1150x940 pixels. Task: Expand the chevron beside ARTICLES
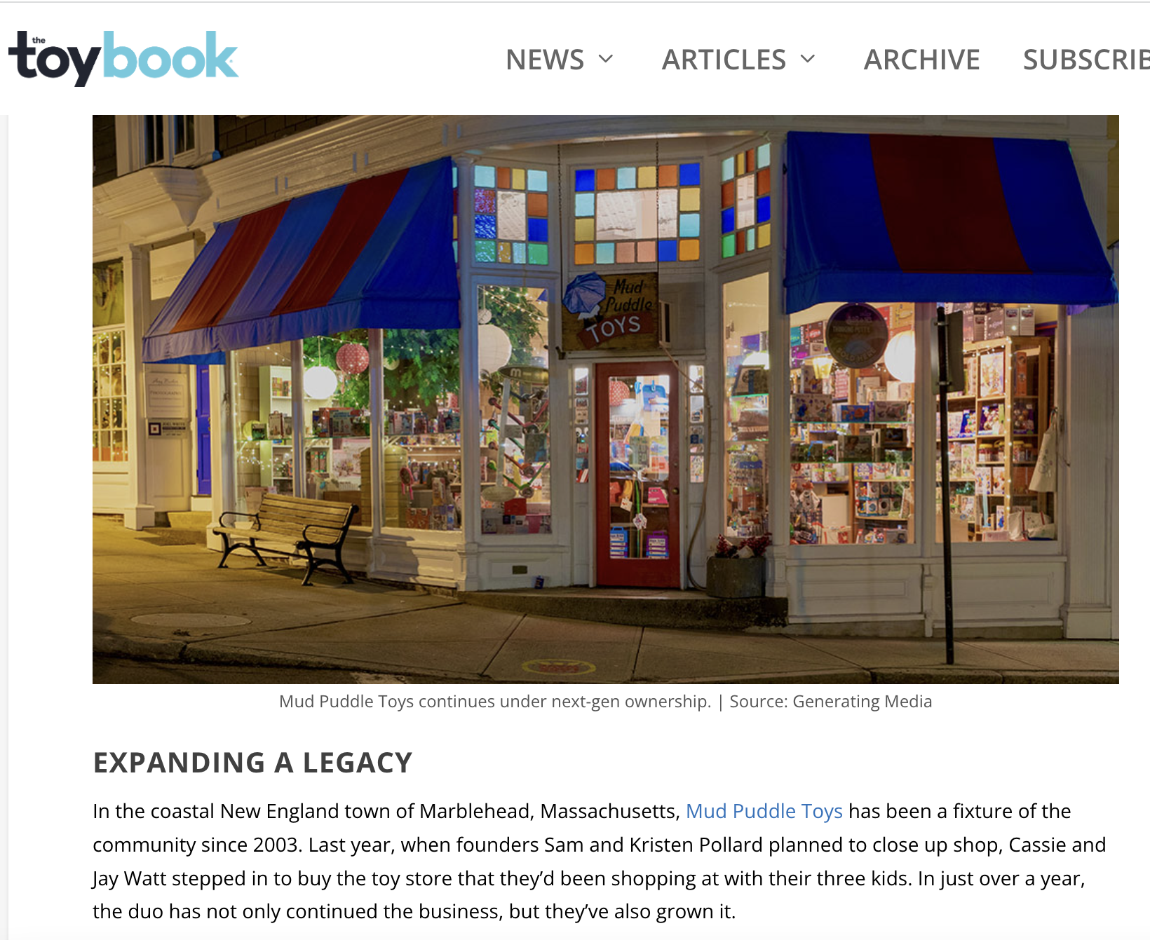(808, 60)
